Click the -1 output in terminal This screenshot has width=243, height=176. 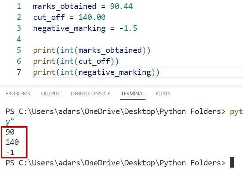[10, 153]
